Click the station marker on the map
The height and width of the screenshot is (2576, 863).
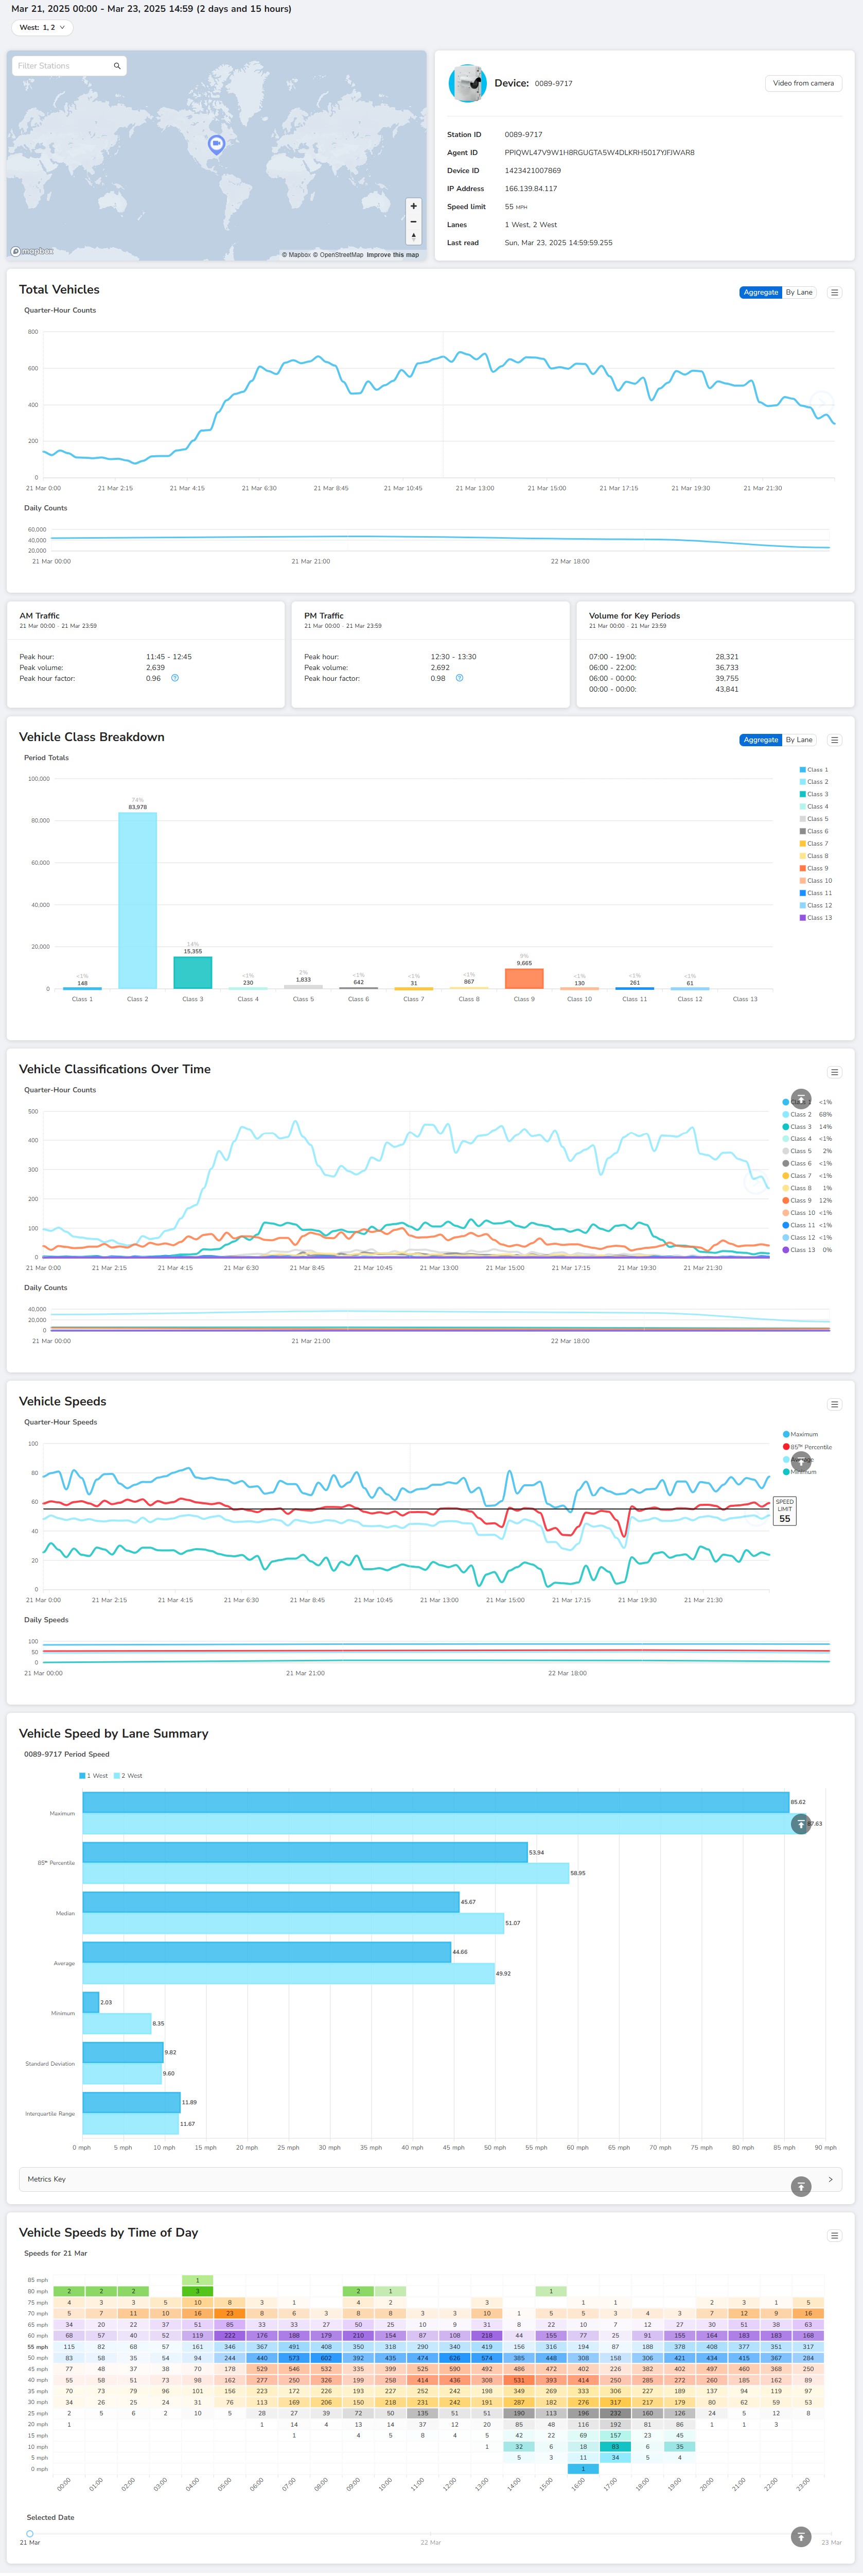coord(216,144)
